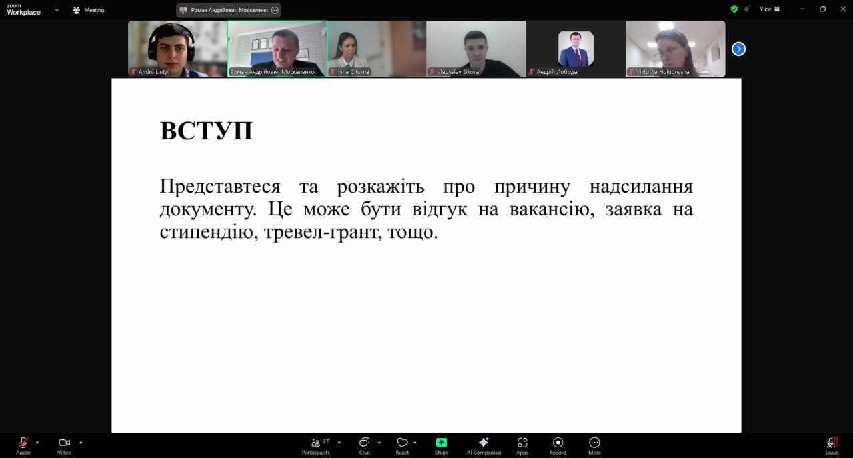853x458 pixels.
Task: Open the View layout menu
Action: pos(770,9)
